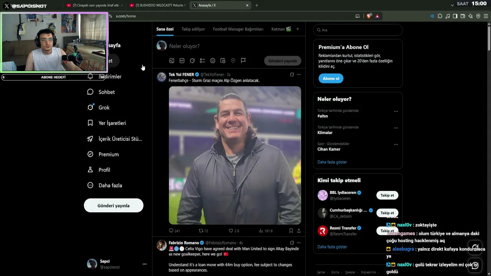Open İçerik Üreticisi Stüdyosu

[115, 139]
